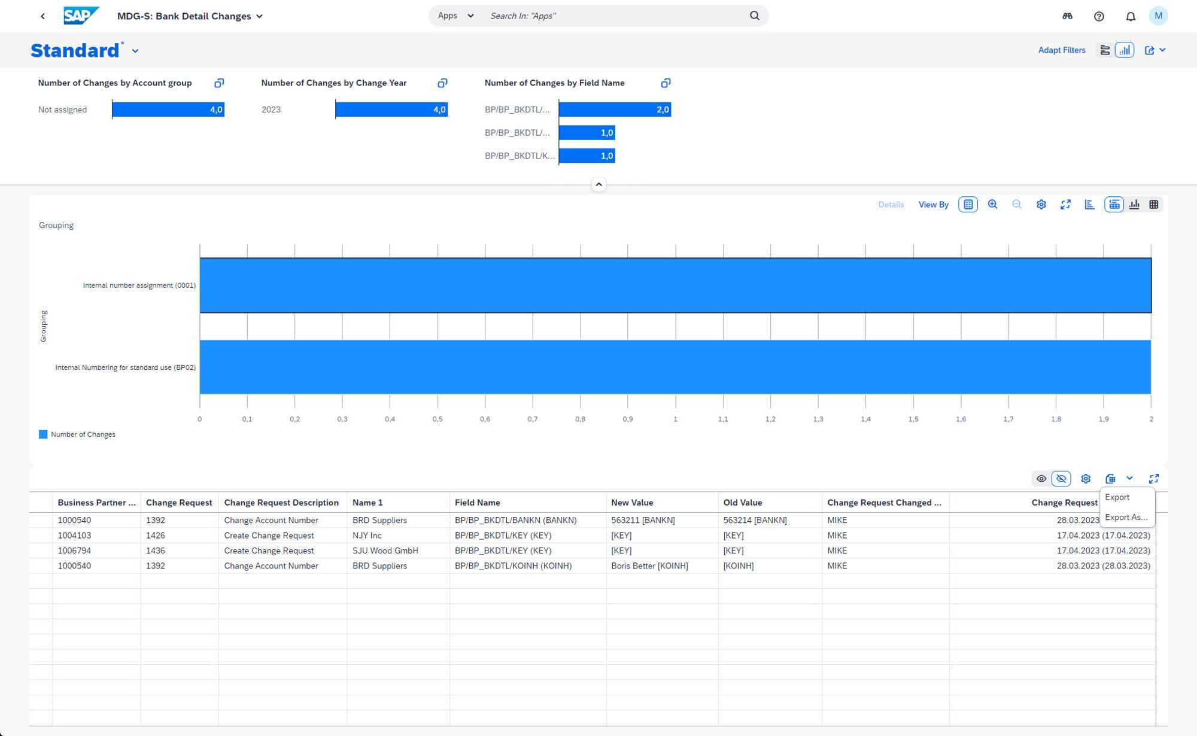
Task: Zoom in on the chart
Action: [x=992, y=205]
